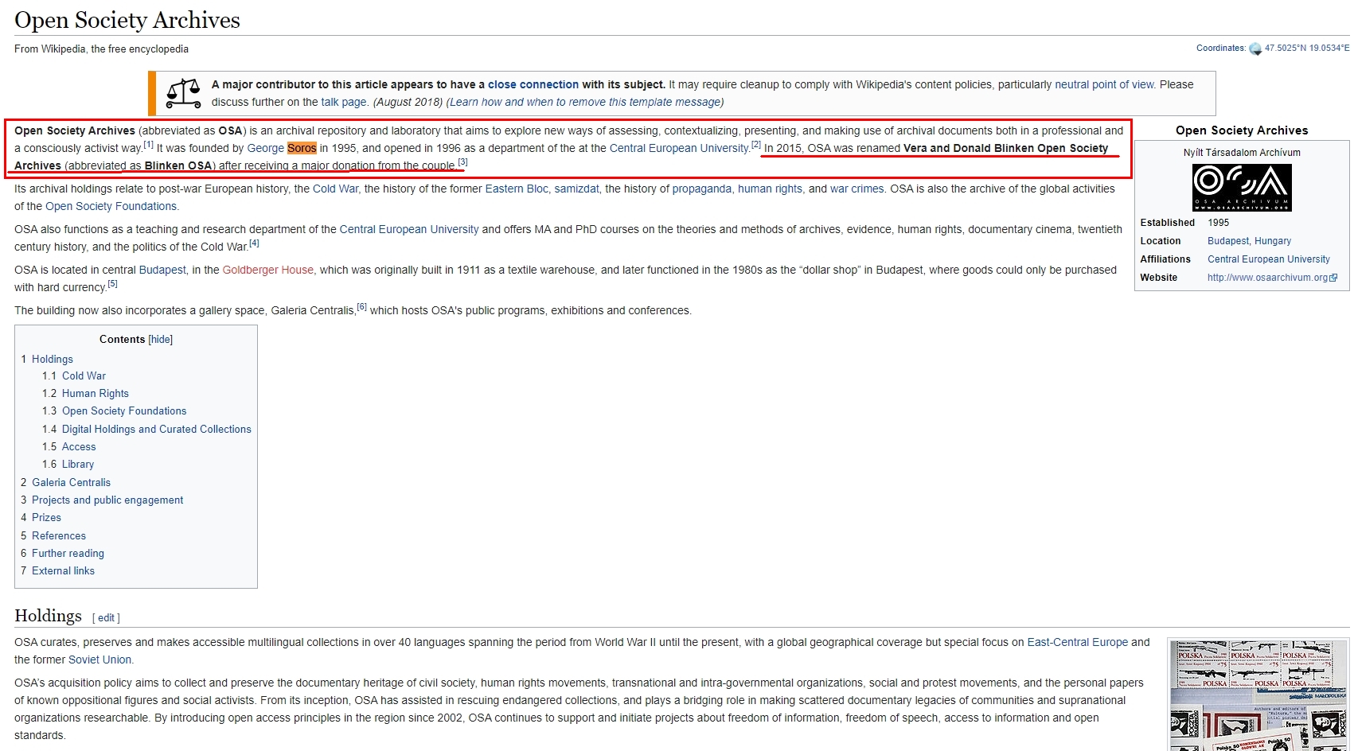Visit the osaarchivum.org website link
Viewport: 1354px width, 751px height.
(1267, 278)
